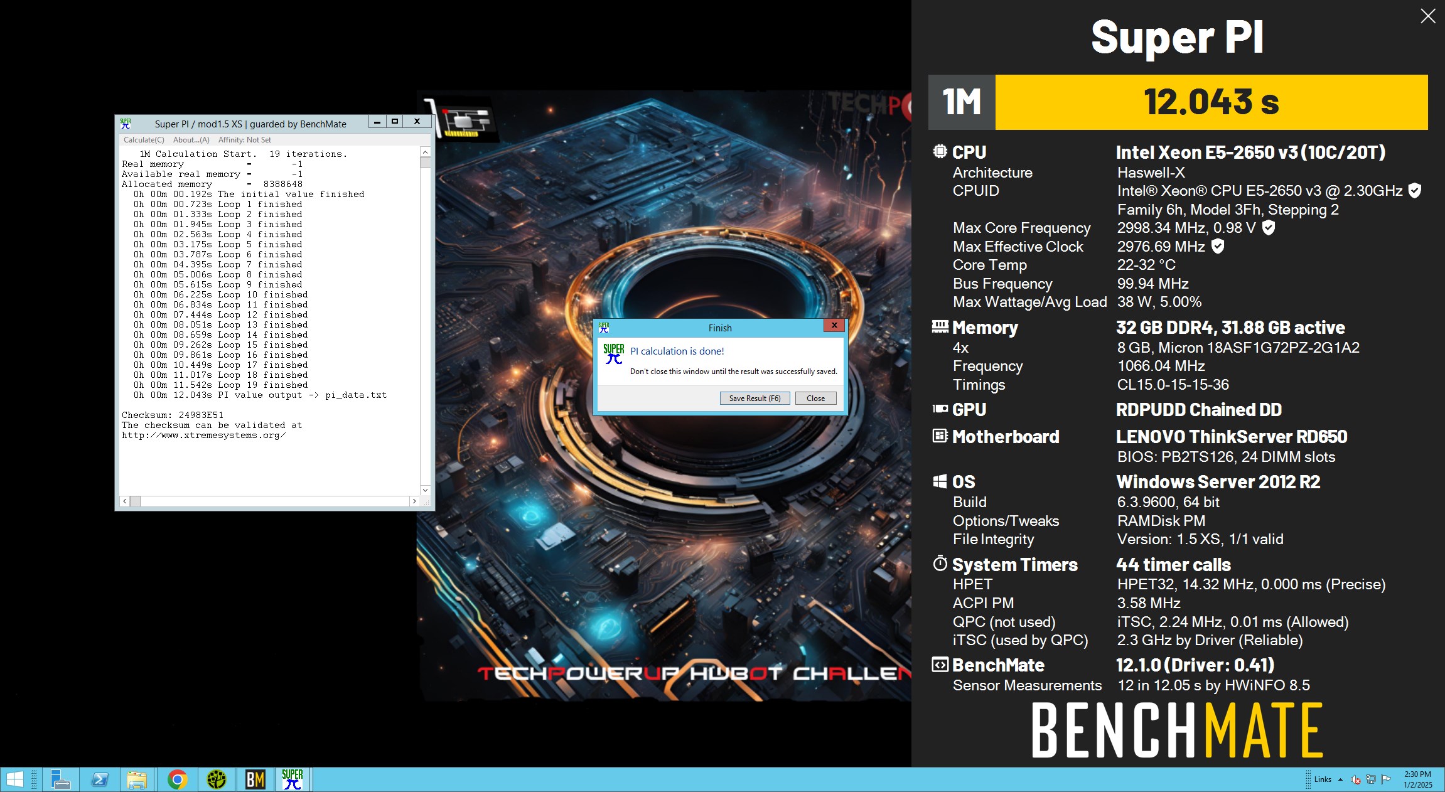The image size is (1445, 792).
Task: Click the muted volume tray icon
Action: [1356, 779]
